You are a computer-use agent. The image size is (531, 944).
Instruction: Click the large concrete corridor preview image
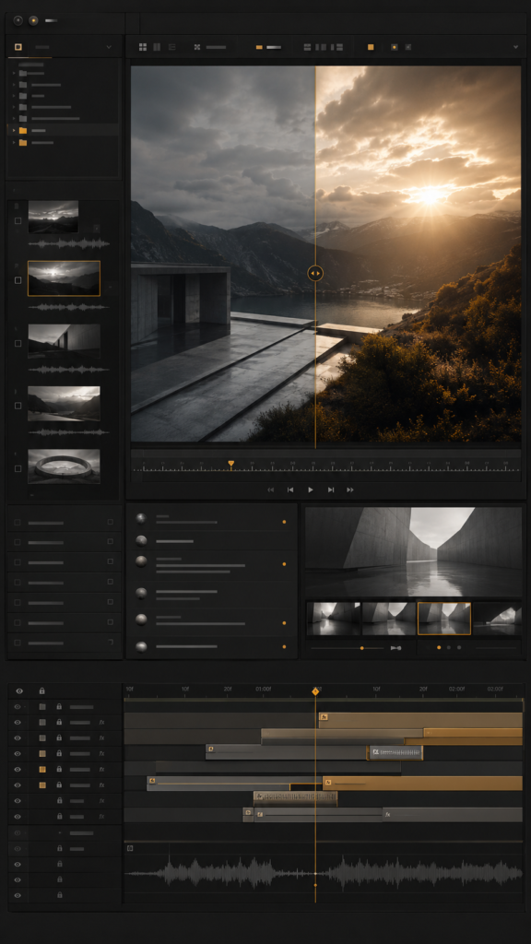coord(414,551)
